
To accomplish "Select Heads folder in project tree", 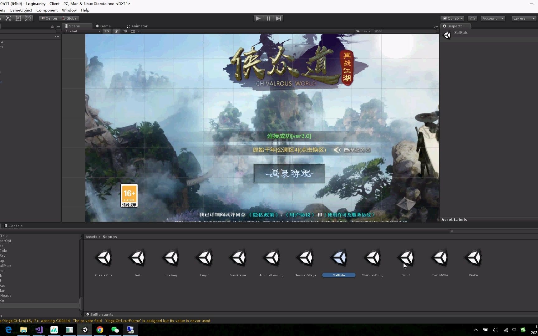I will [6, 296].
